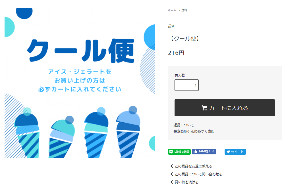Tweet the product using ツイート button
This screenshot has width=286, height=189.
(x=235, y=152)
